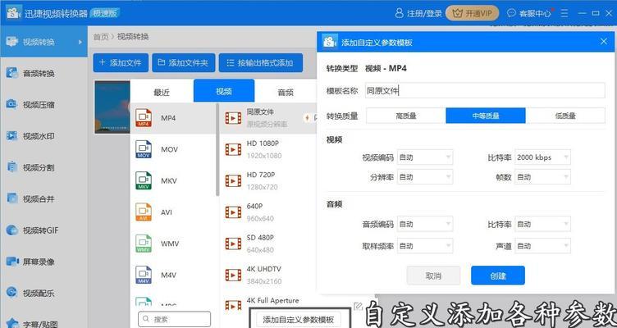Open the video 比特率 2000 kbps dropdown
This screenshot has height=328, width=617.
click(x=542, y=157)
